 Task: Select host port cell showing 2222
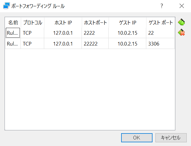[95, 33]
